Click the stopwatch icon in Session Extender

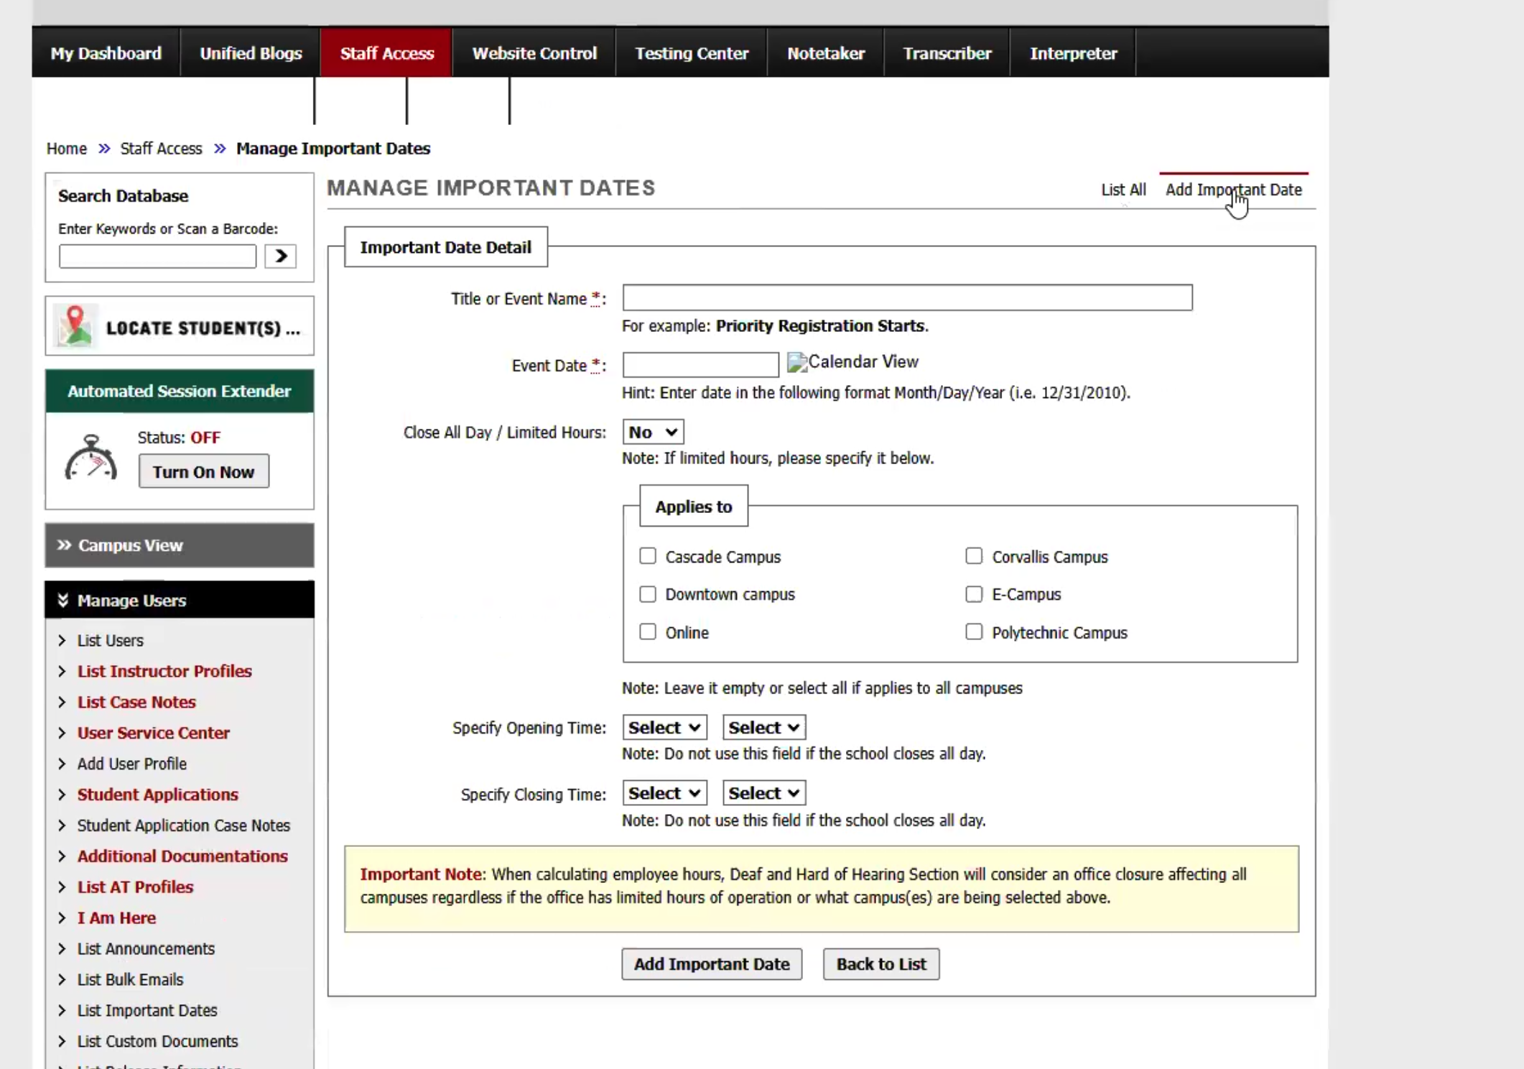tap(90, 458)
